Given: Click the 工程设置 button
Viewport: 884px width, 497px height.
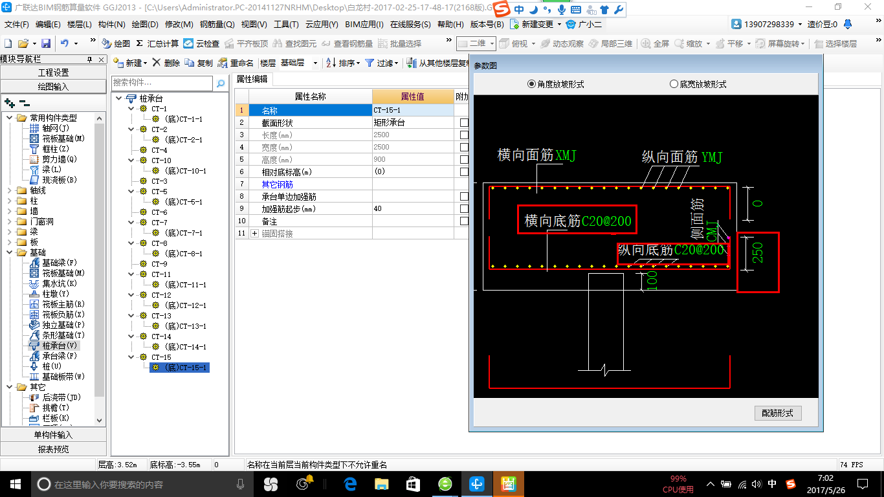Looking at the screenshot, I should tap(53, 72).
